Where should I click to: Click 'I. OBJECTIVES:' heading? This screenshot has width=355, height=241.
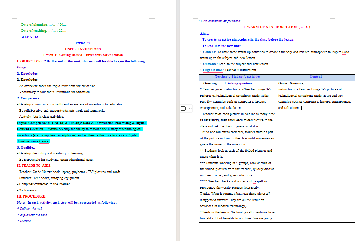30,61
